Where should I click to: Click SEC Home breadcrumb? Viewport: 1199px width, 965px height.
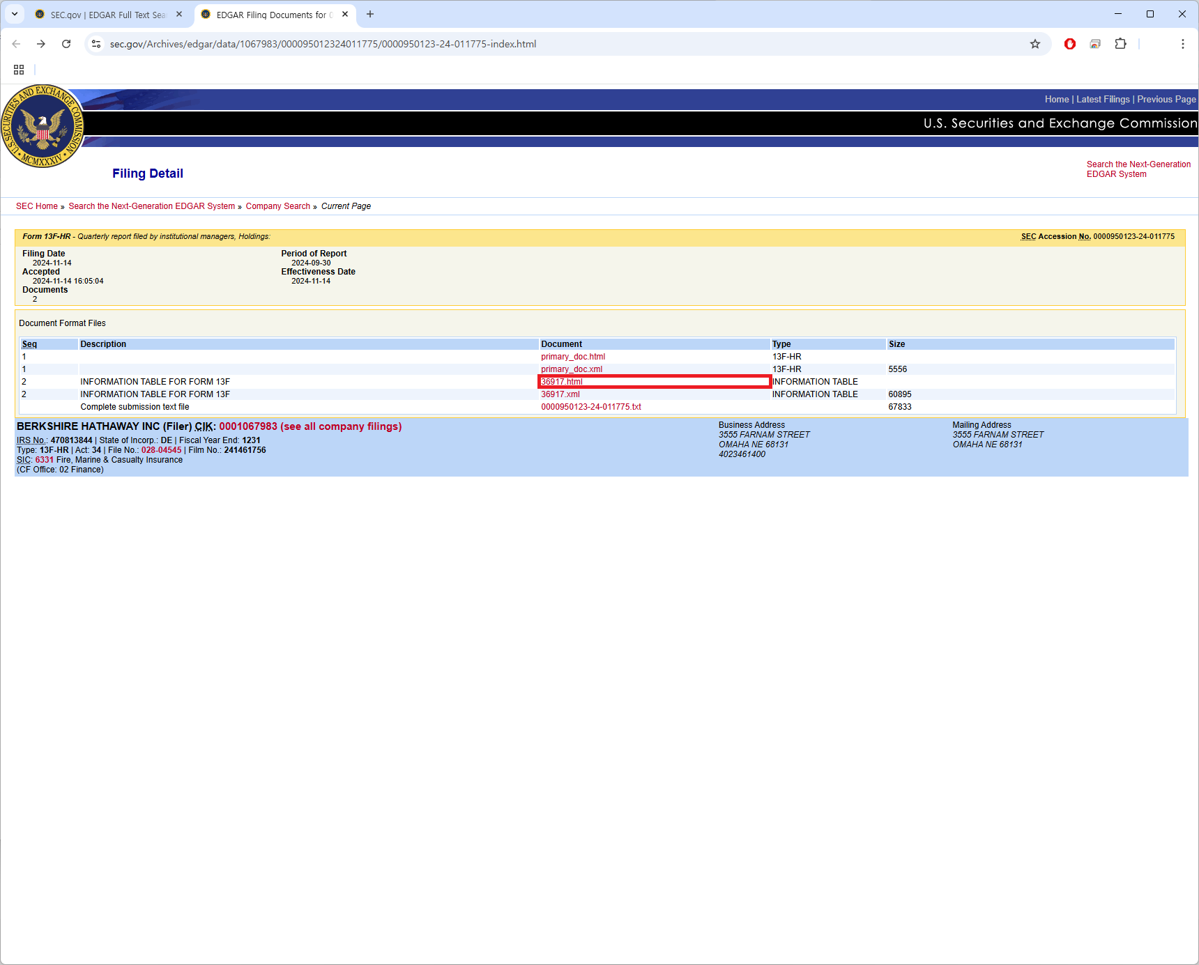click(37, 206)
